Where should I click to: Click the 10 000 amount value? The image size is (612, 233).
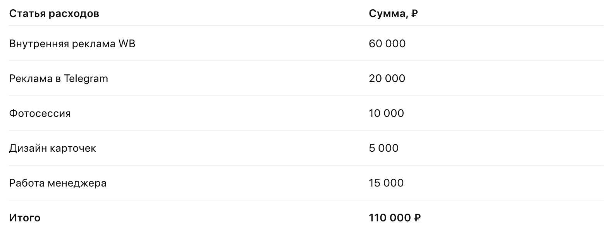(x=386, y=113)
